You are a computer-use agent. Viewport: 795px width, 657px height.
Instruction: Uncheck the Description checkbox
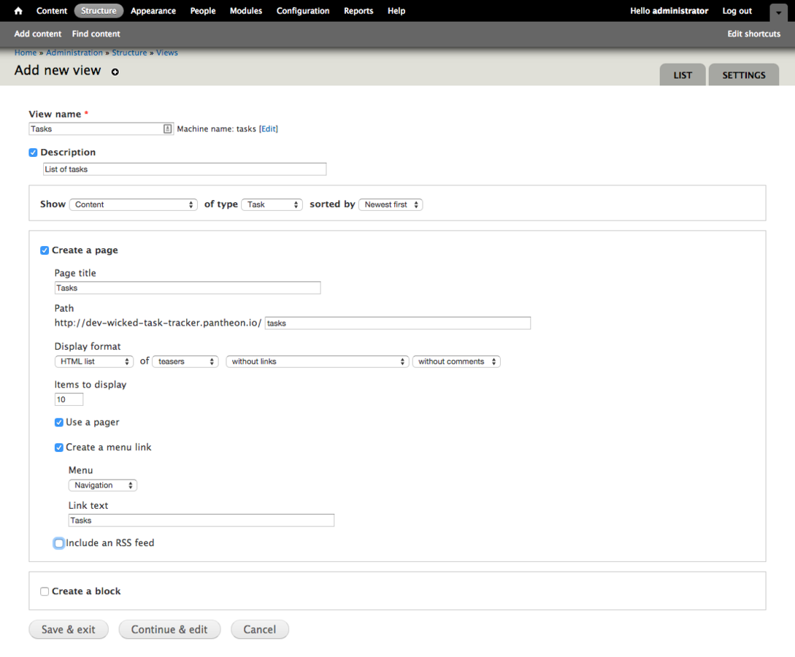(33, 153)
